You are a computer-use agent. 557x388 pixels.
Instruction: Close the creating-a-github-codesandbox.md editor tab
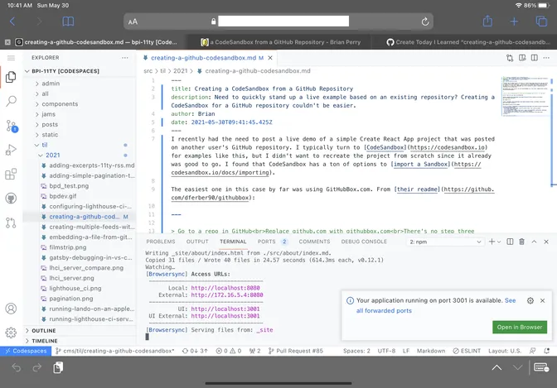click(x=270, y=58)
